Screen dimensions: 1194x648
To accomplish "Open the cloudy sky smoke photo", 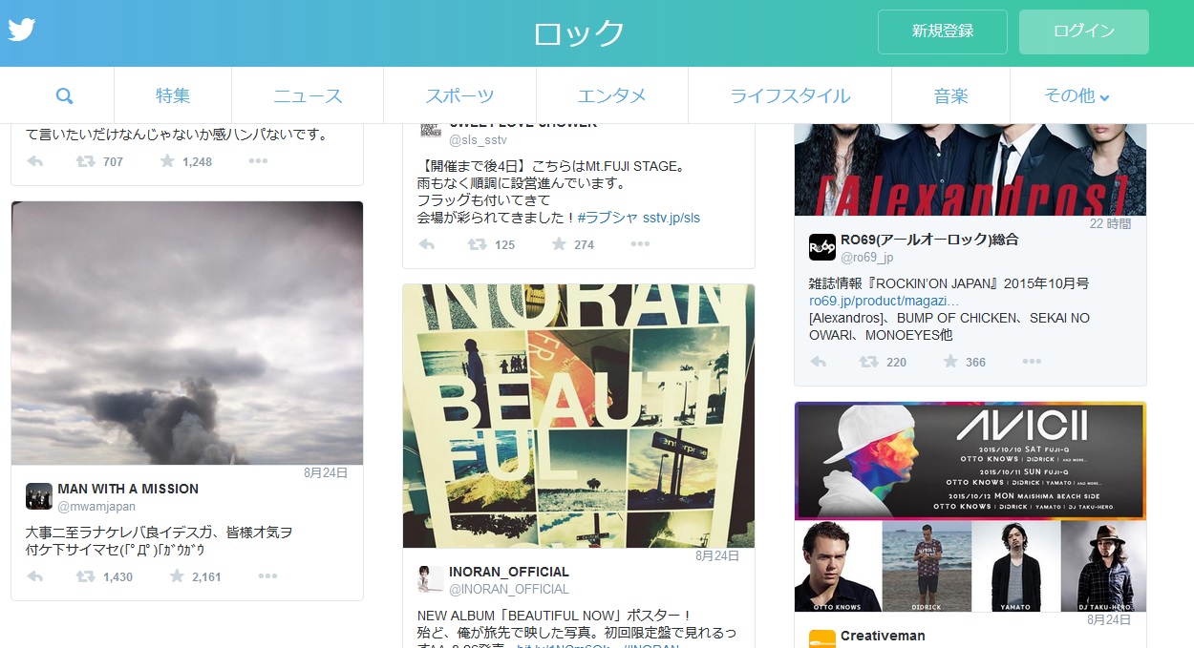I will pyautogui.click(x=187, y=333).
